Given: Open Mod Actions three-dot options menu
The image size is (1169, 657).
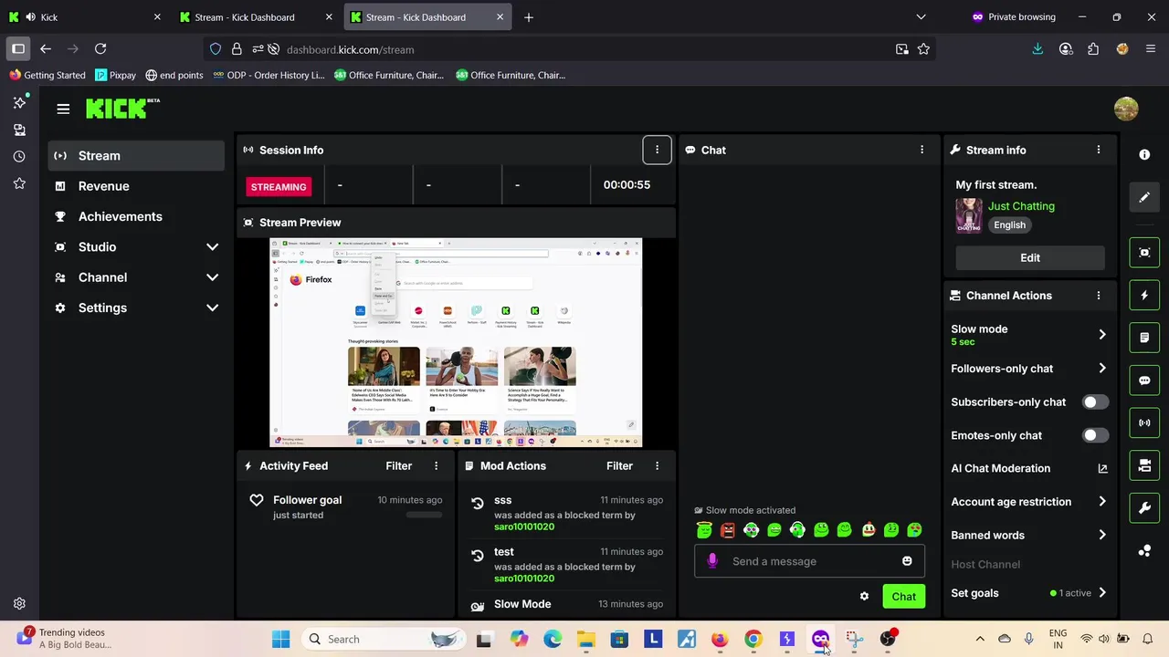Looking at the screenshot, I should 657,466.
